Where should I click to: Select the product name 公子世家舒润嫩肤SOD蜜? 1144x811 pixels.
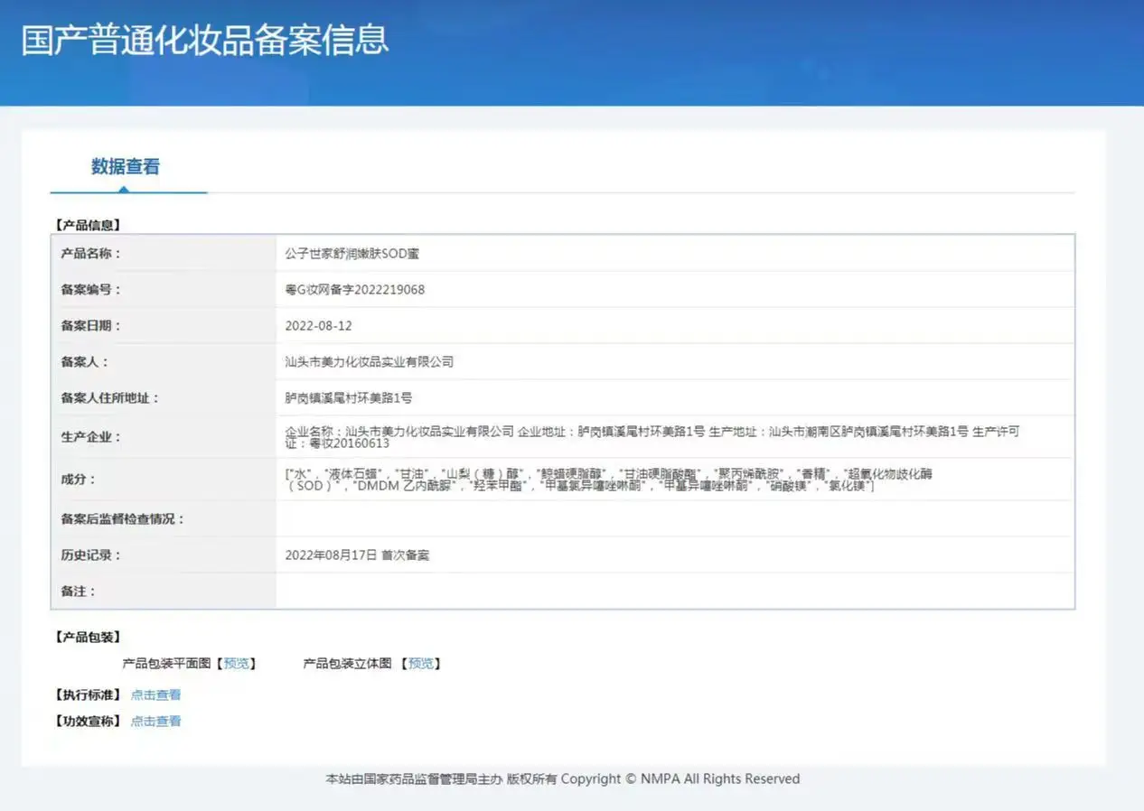tap(352, 254)
